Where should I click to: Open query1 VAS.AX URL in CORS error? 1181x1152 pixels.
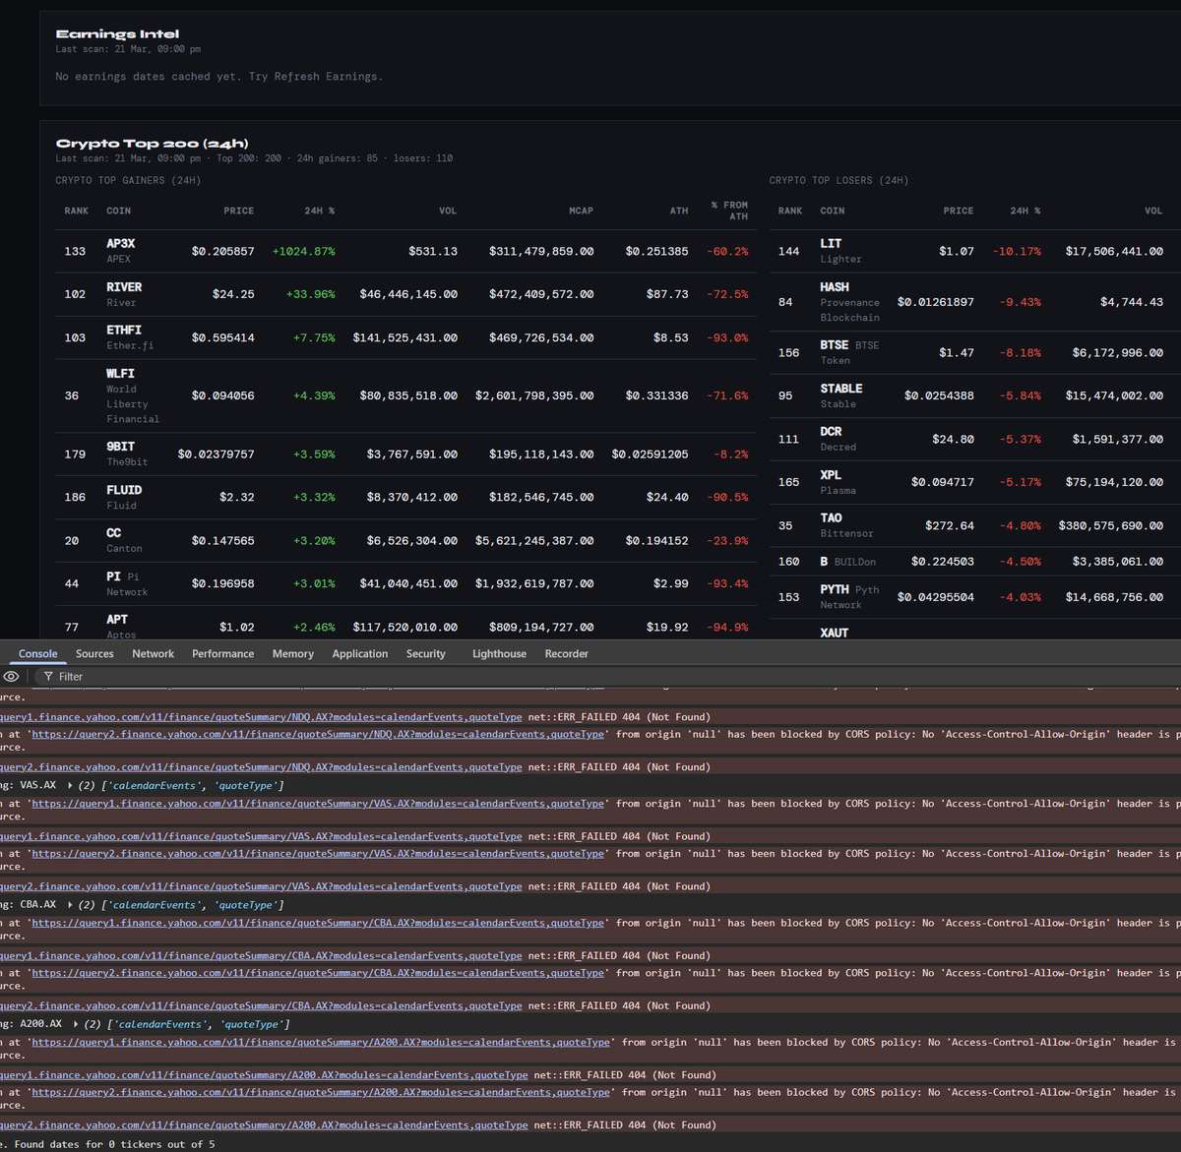318,804
